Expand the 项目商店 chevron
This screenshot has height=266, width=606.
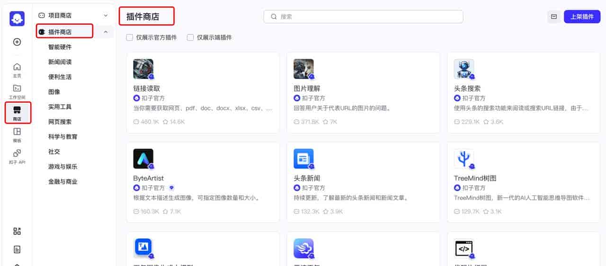coord(106,16)
